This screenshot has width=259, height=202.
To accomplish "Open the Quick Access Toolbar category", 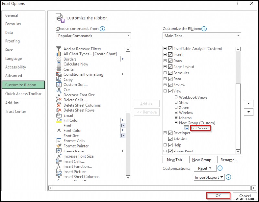I will (23, 94).
